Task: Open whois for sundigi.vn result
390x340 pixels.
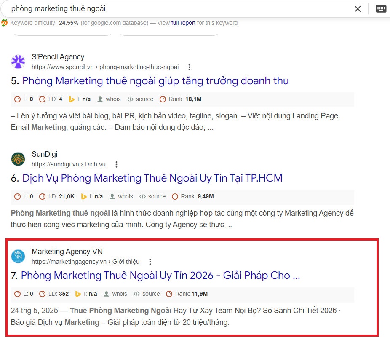Action: tap(121, 197)
